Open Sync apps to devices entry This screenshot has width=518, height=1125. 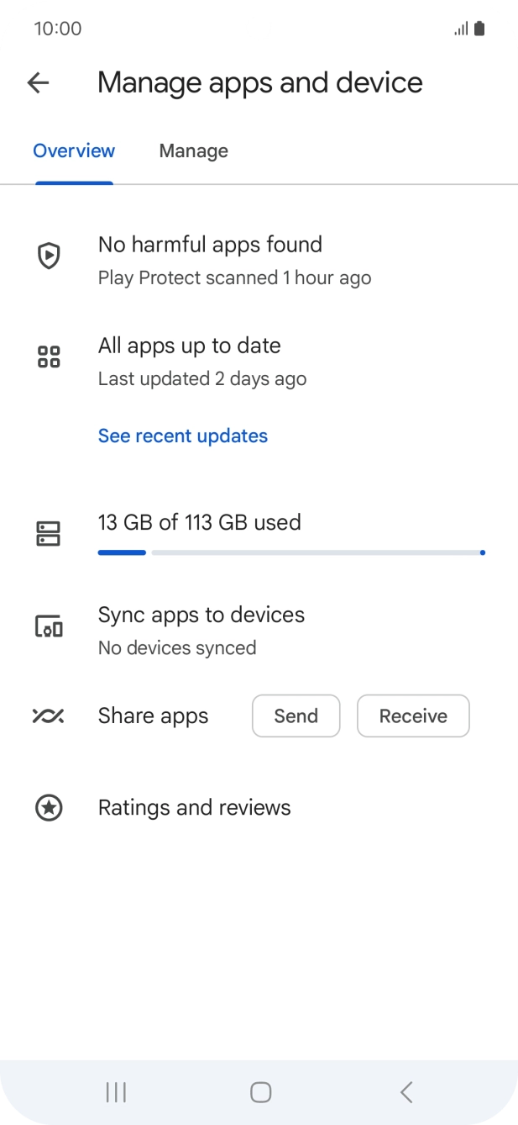[x=201, y=630]
